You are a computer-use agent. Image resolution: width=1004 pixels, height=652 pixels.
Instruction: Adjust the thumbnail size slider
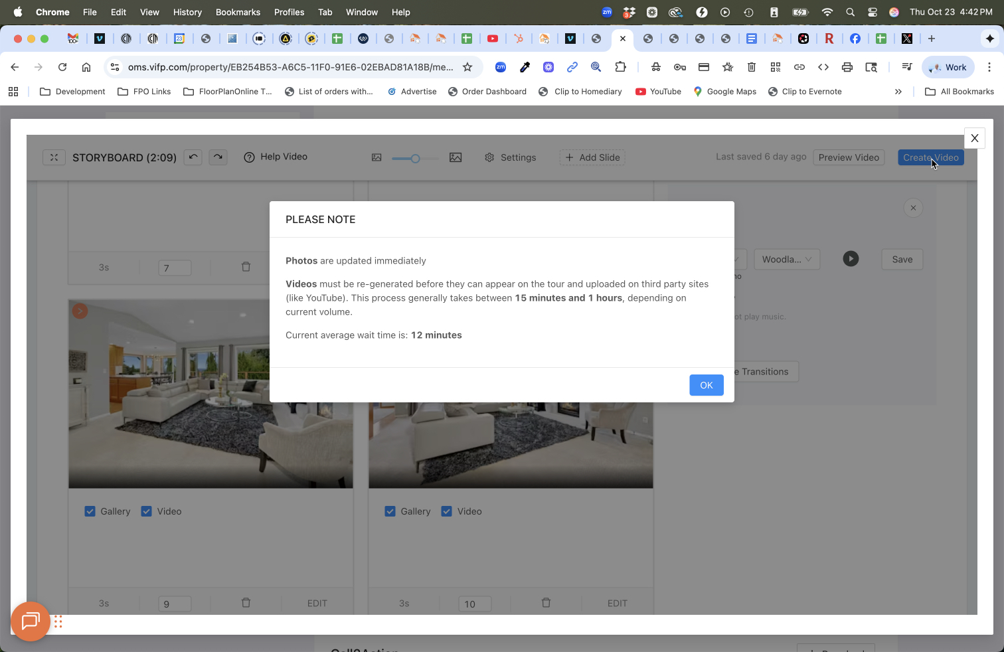(415, 158)
